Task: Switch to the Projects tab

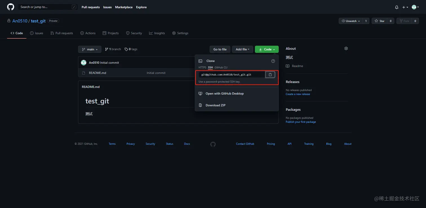Action: (111, 33)
